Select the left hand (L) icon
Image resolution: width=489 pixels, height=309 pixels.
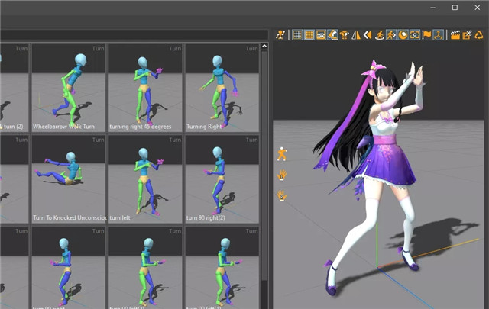tap(282, 175)
